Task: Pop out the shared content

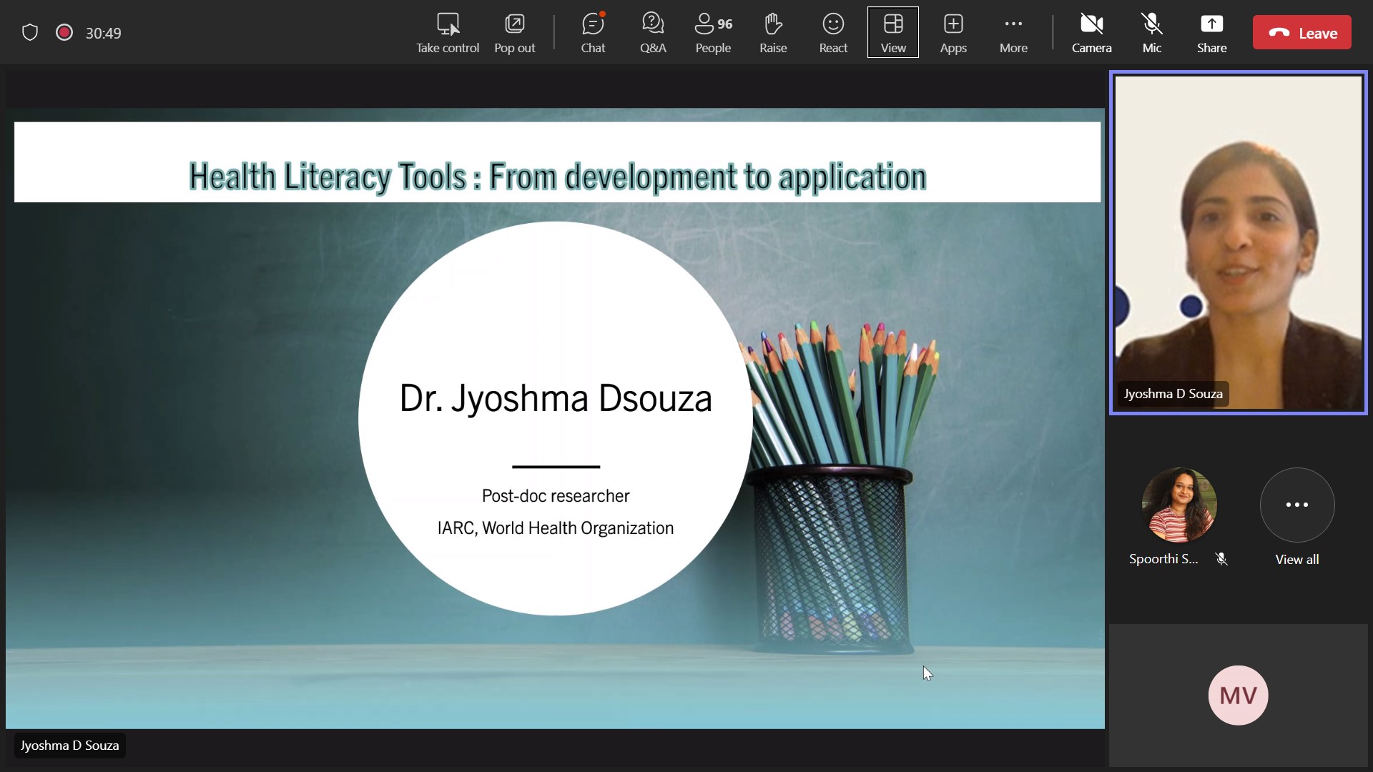Action: tap(514, 33)
